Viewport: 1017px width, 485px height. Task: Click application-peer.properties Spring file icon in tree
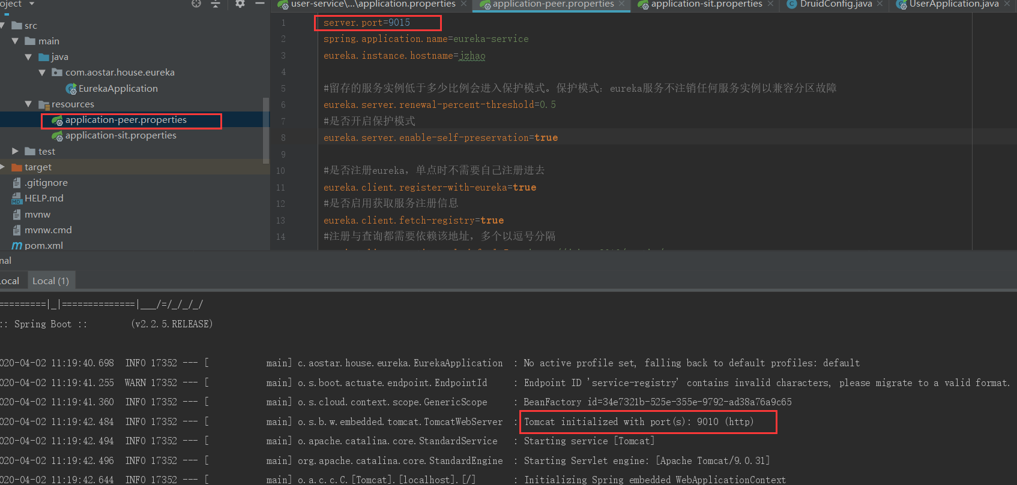[x=58, y=121]
